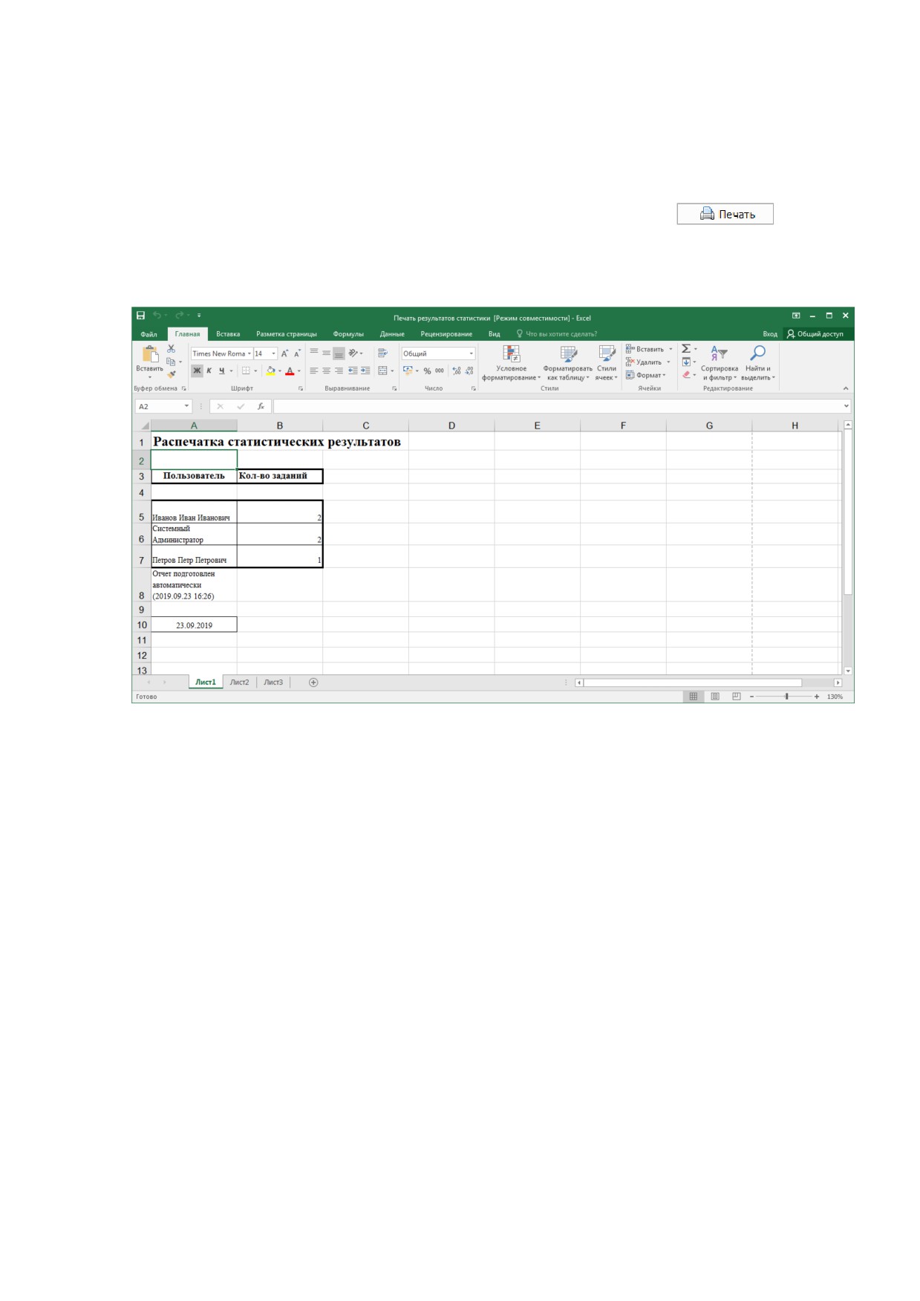The width and height of the screenshot is (920, 1301).
Task: Click the Печать button
Action: (725, 214)
